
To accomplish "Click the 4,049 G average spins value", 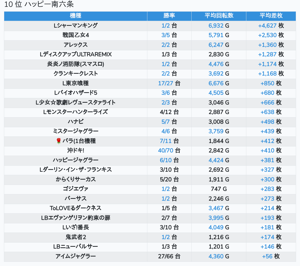I will point(219,228).
